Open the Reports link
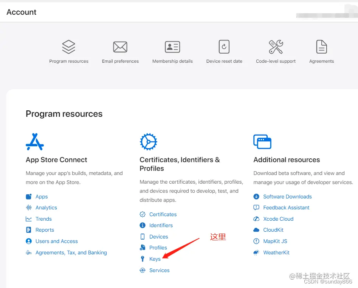 coord(45,230)
